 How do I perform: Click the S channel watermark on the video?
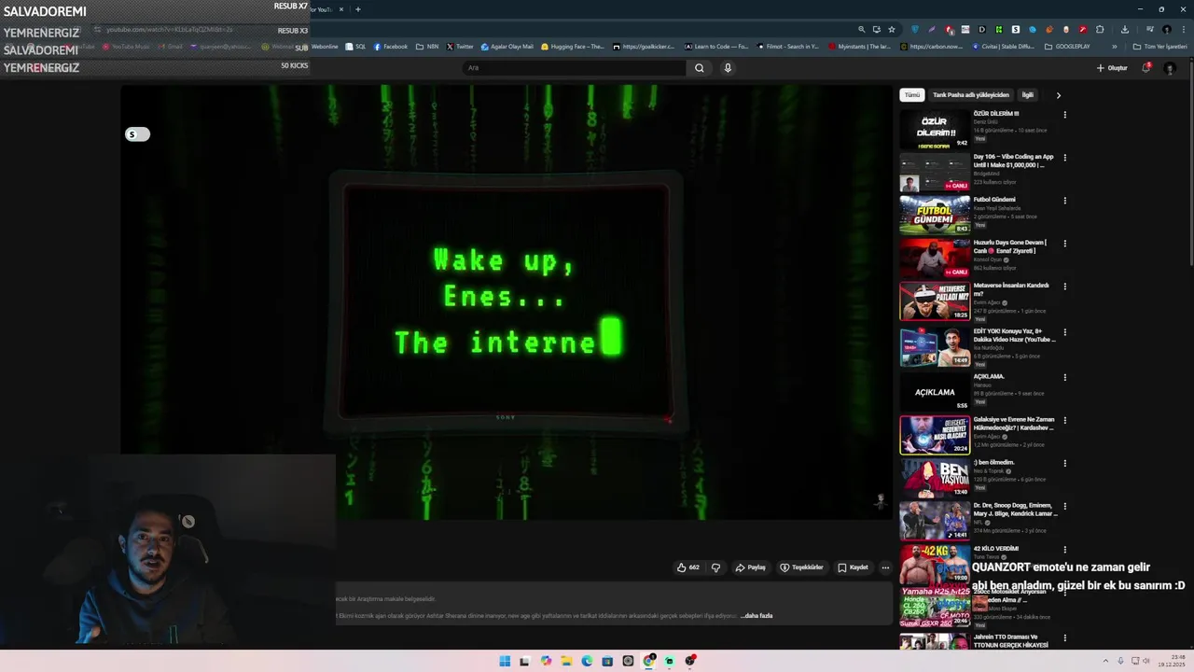pyautogui.click(x=137, y=134)
